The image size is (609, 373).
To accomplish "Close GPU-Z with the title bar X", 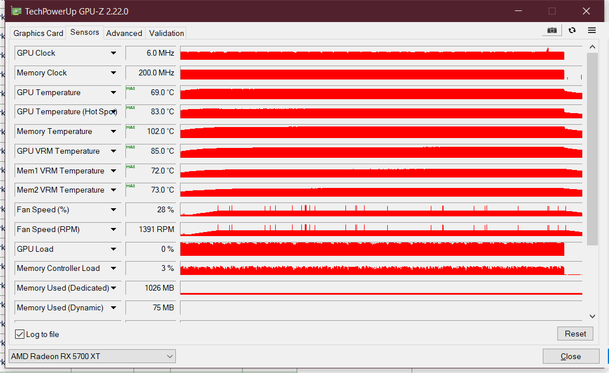I will point(586,11).
